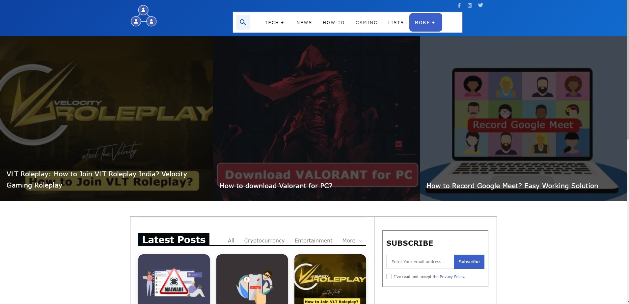Focus the 'Enter Your email address' field
Screen dimensions: 629x304
click(x=420, y=262)
